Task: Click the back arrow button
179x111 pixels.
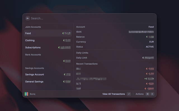Action: tap(28, 18)
